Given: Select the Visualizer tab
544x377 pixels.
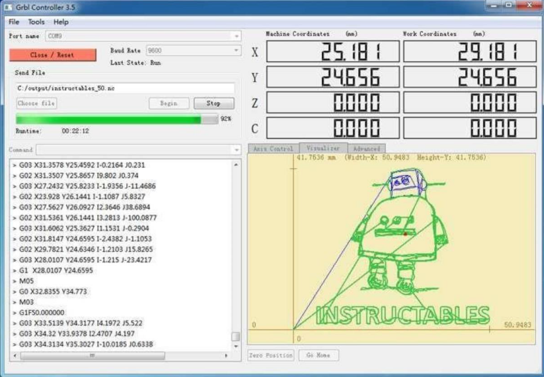Looking at the screenshot, I should click(324, 148).
